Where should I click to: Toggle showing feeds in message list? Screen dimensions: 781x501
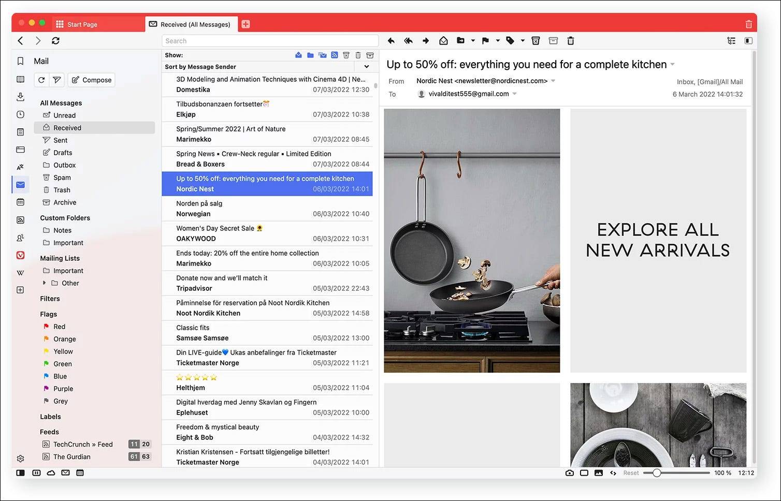(x=335, y=55)
